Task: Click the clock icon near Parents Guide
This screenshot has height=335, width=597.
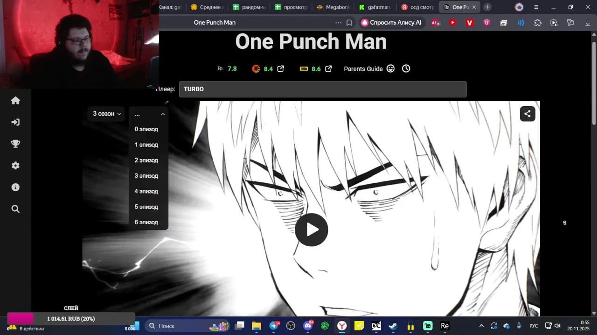Action: pos(406,68)
